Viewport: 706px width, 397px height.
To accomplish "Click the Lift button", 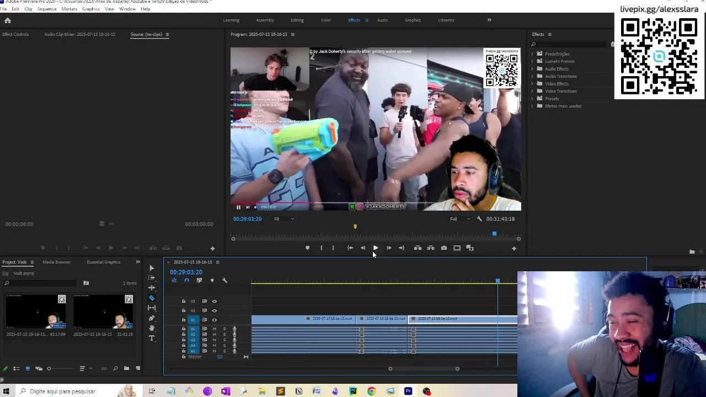I will tap(418, 248).
